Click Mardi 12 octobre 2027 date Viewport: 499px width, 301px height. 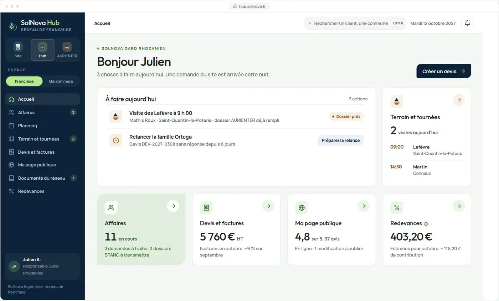(433, 23)
